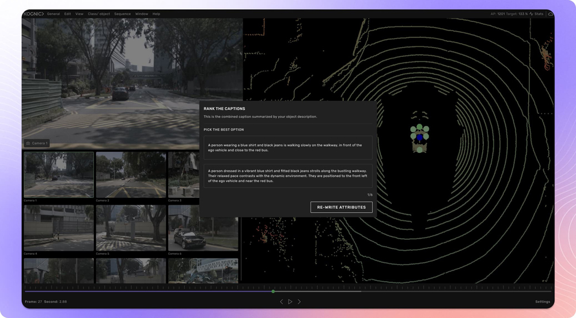Click the Camera 1 label icon
The height and width of the screenshot is (318, 576).
pyautogui.click(x=28, y=143)
